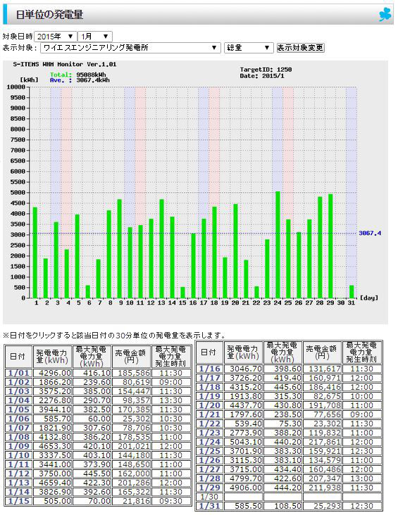Open the 2015年 year dropdown
398x515 pixels.
pos(55,37)
